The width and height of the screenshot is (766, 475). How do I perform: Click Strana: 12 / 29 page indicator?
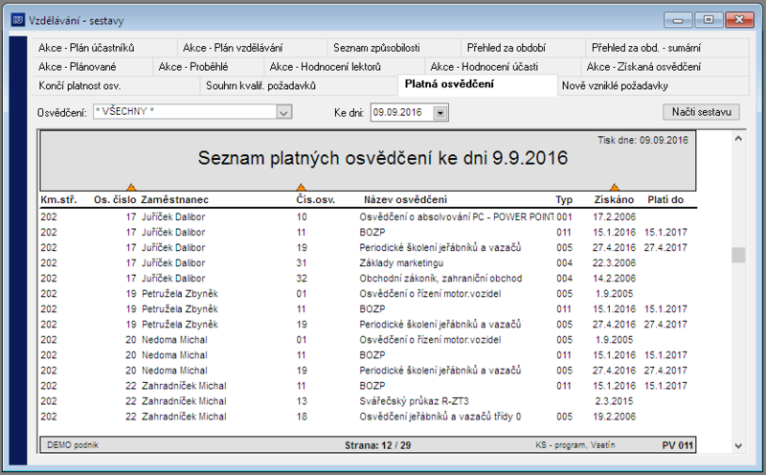377,445
